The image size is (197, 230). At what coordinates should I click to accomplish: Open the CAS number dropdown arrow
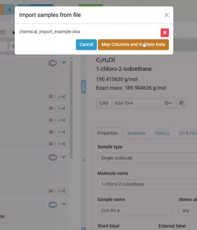pyautogui.click(x=170, y=103)
